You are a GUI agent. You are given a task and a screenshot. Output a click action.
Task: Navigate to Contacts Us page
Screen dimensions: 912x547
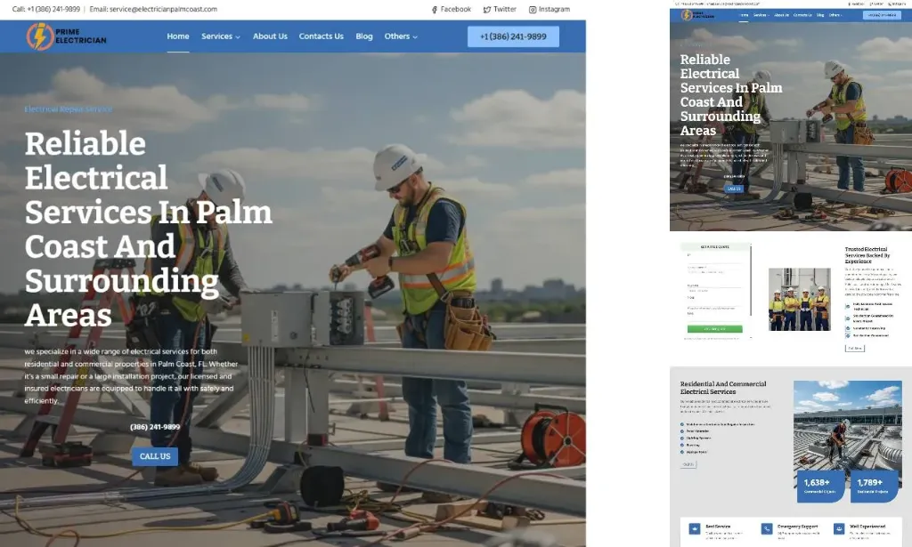click(x=321, y=36)
